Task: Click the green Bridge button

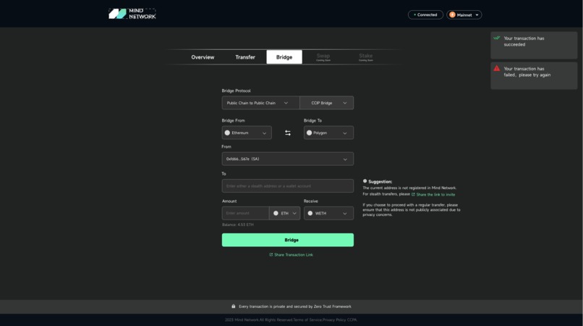Action: click(288, 240)
